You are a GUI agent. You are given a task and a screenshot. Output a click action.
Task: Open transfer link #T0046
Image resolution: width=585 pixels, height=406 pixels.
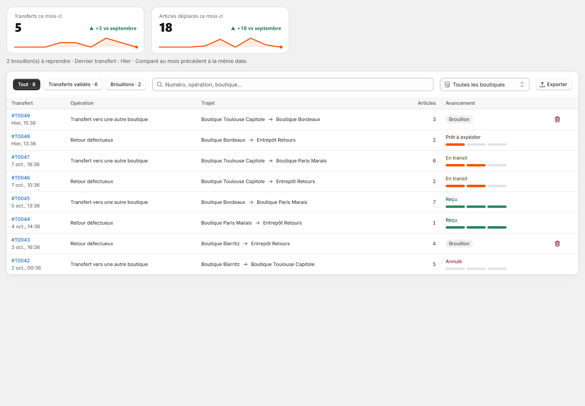[x=21, y=178]
